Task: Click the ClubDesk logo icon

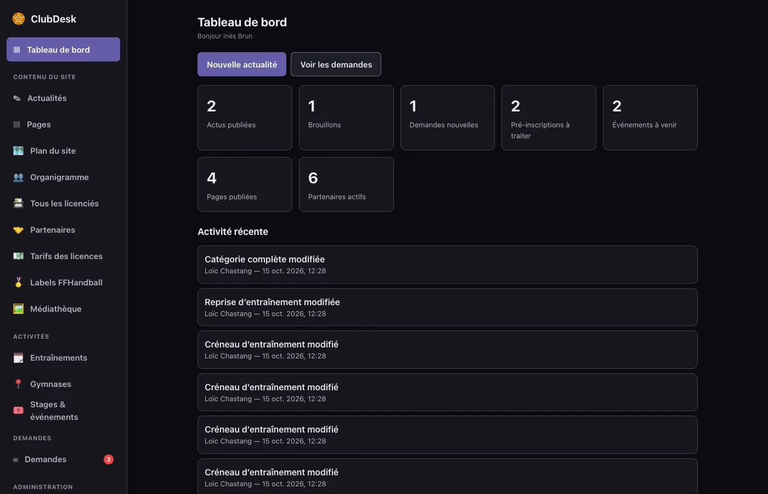Action: click(19, 19)
